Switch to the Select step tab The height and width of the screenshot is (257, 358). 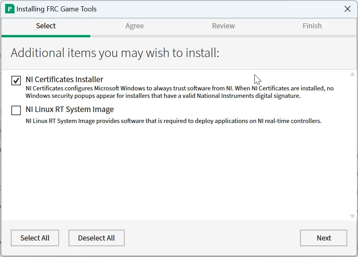46,26
